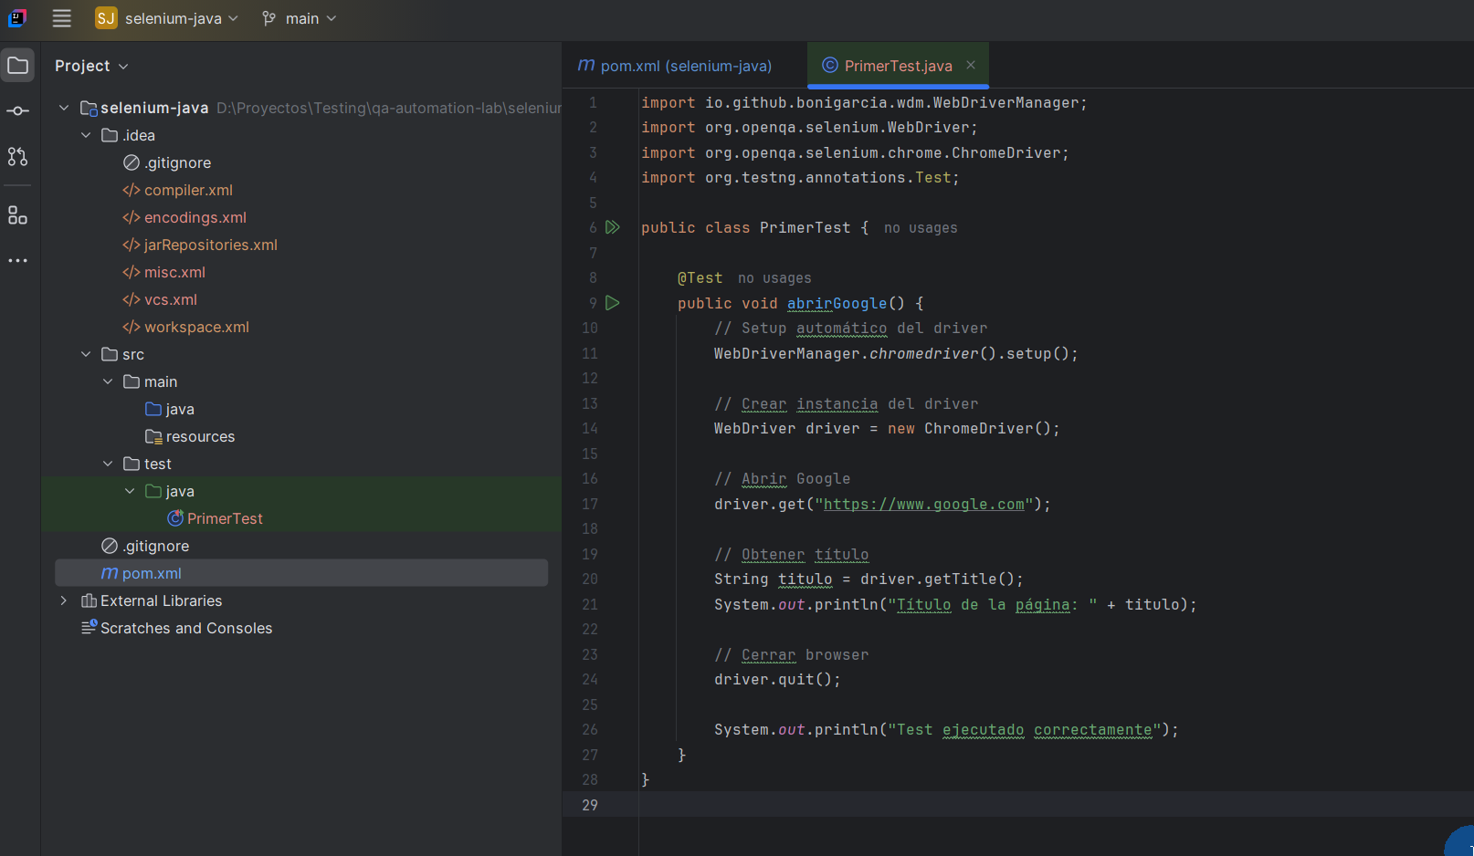Close the PrimerTest.java tab
This screenshot has height=856, width=1474.
point(970,65)
